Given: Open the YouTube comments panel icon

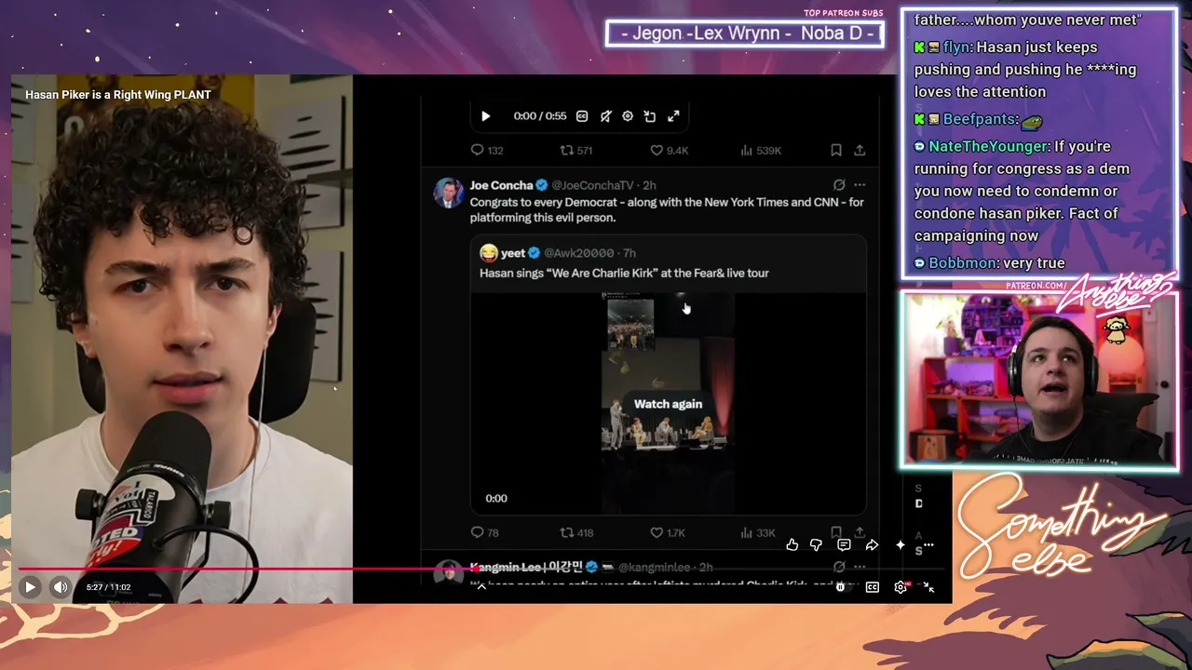Looking at the screenshot, I should pos(844,545).
